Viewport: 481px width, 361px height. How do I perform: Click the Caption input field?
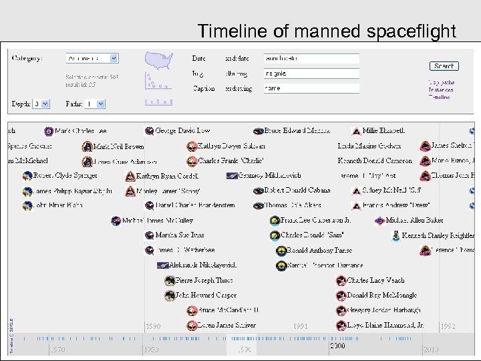pyautogui.click(x=311, y=88)
